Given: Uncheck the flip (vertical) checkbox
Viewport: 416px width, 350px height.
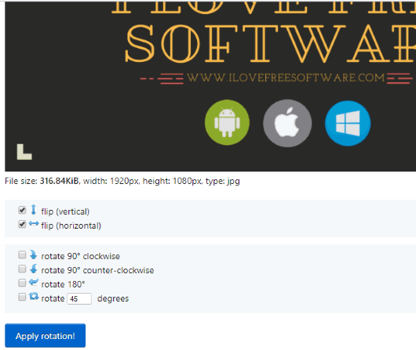Looking at the screenshot, I should coord(22,210).
